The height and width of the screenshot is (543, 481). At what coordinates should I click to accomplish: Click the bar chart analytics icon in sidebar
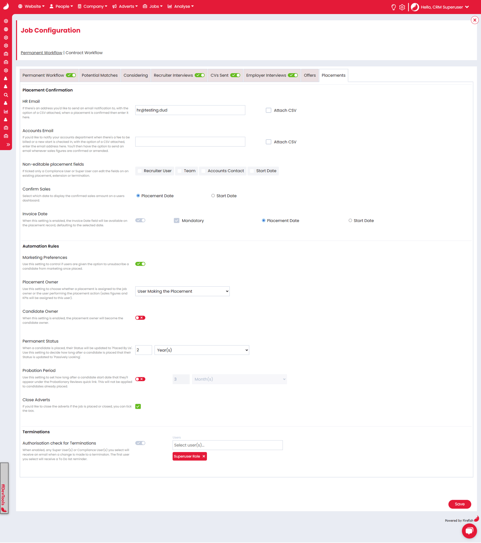point(6,111)
